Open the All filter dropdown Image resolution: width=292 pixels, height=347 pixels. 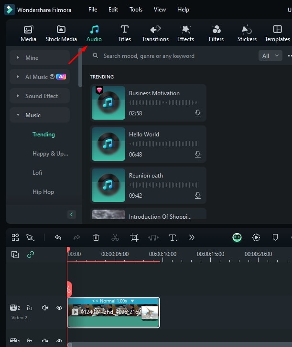[270, 56]
